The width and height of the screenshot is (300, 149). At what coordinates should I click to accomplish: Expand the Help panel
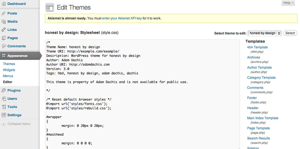288,3
